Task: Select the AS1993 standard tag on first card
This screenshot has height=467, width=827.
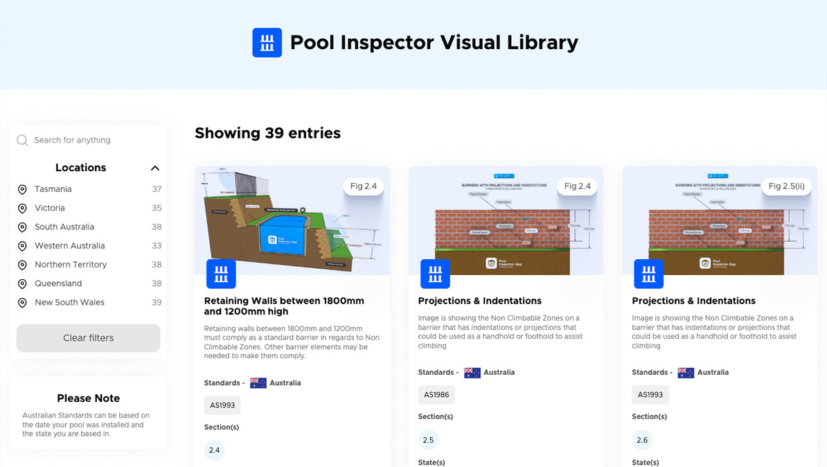Action: 222,405
